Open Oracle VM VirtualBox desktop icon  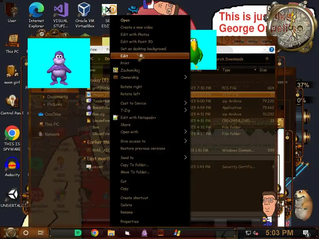85,16
